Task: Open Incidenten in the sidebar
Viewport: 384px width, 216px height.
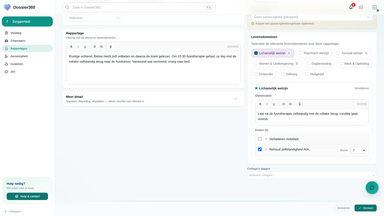Action: click(x=27, y=64)
